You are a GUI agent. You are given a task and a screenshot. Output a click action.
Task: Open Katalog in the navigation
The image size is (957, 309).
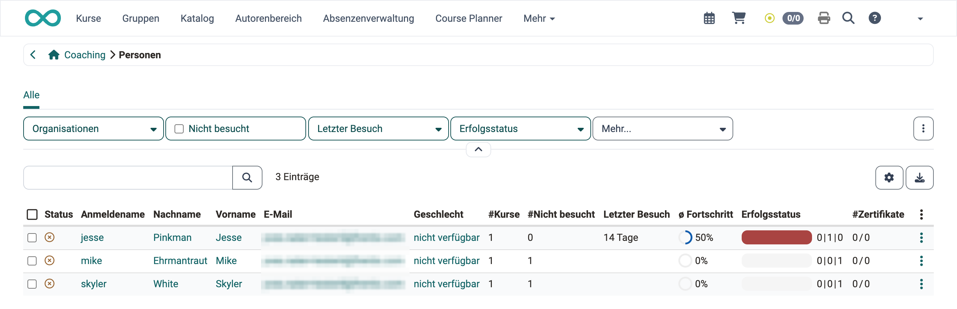coord(197,19)
